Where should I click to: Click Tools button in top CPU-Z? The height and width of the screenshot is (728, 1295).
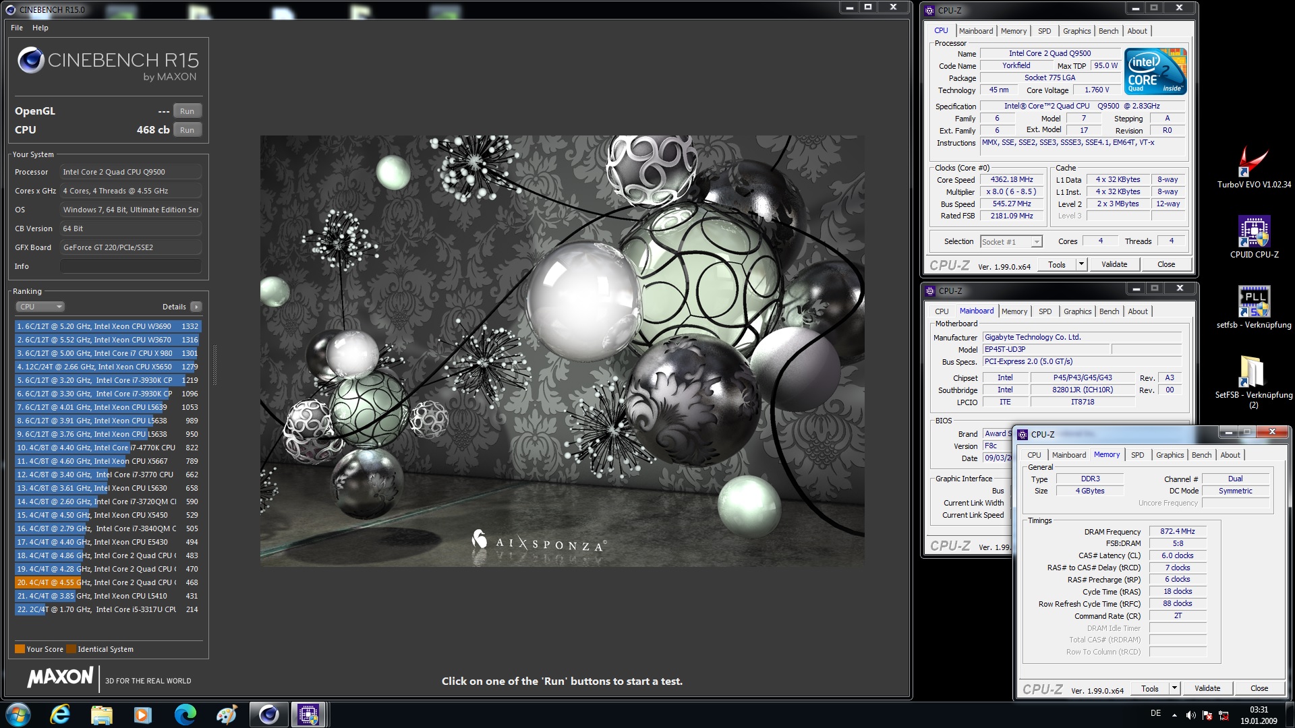1057,264
